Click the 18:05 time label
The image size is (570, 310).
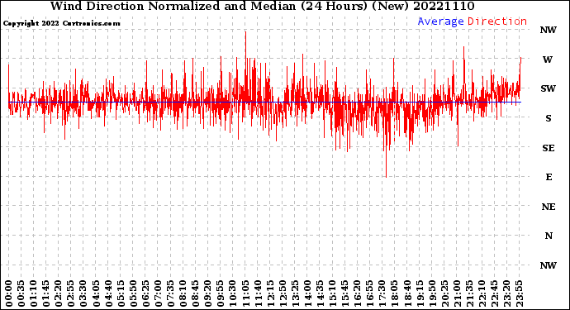coord(395,294)
